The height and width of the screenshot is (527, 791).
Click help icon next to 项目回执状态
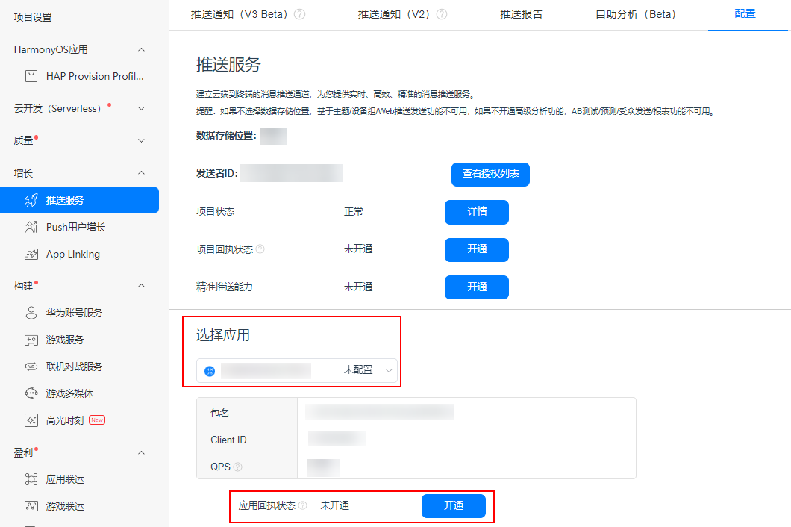coord(260,249)
